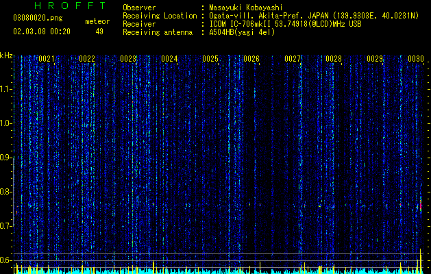The width and height of the screenshot is (431, 274).
Task: Click the antenna value A504HB(yagi 4el)
Action: click(x=242, y=32)
